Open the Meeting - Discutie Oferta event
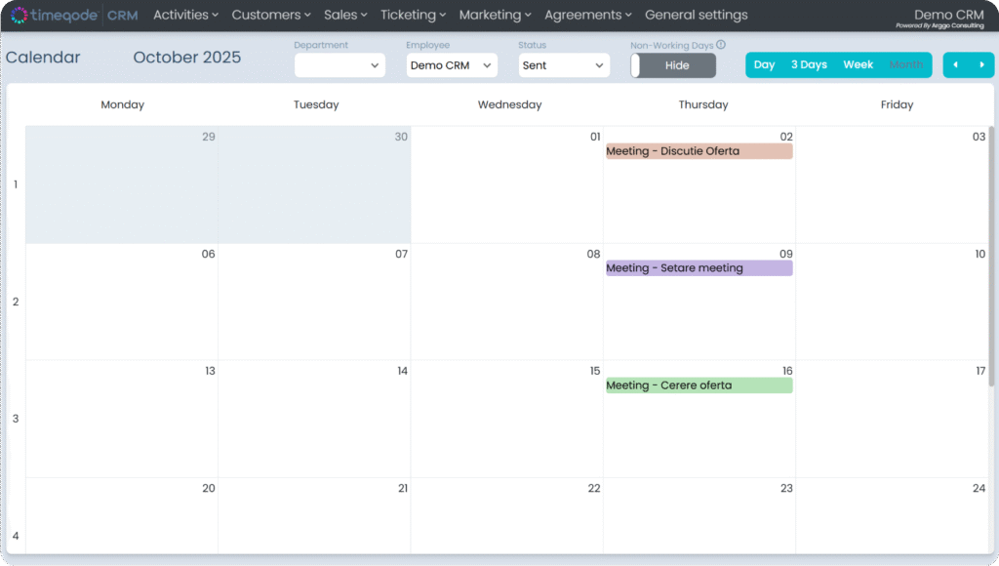This screenshot has width=999, height=566. pyautogui.click(x=699, y=151)
